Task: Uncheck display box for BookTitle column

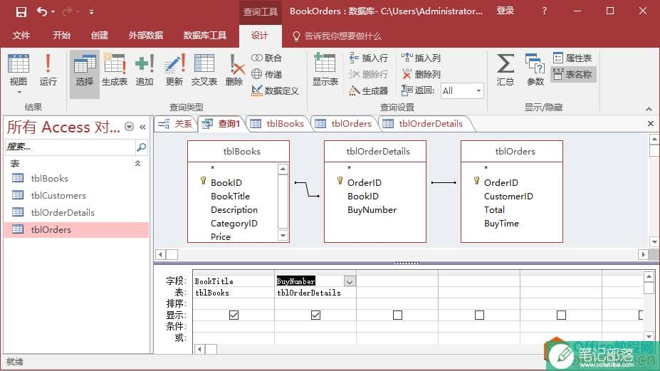Action: [234, 315]
